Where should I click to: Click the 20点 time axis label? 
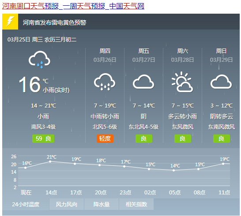tap(101, 192)
